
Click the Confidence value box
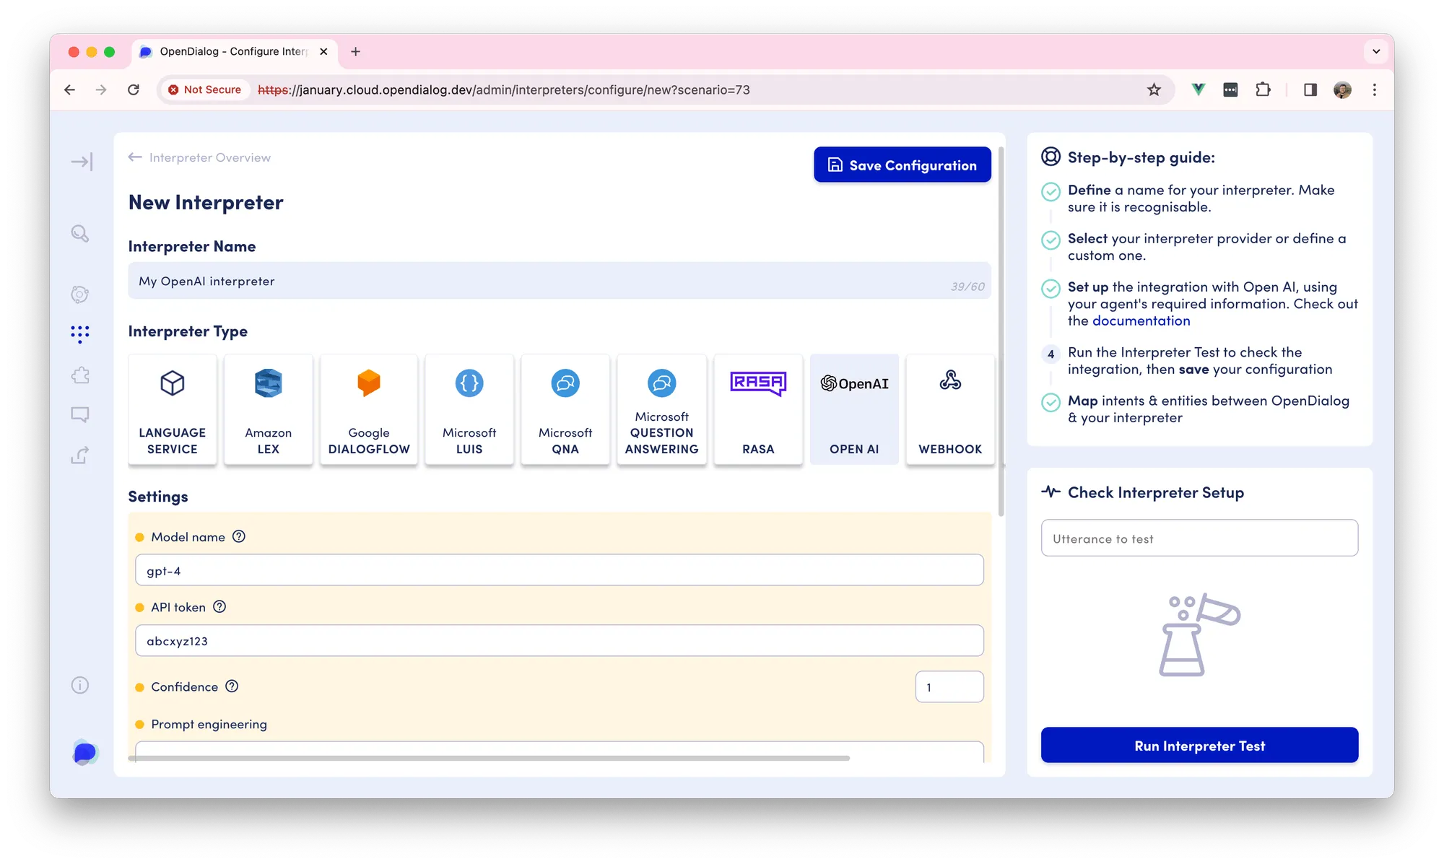[x=949, y=687]
